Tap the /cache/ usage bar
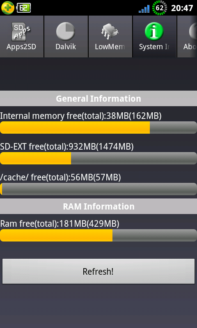 [98, 189]
